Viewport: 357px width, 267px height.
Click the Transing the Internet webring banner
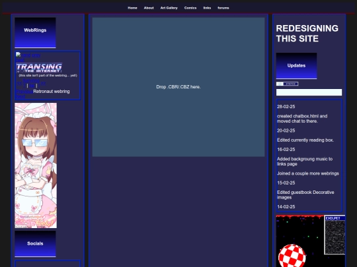tap(39, 68)
